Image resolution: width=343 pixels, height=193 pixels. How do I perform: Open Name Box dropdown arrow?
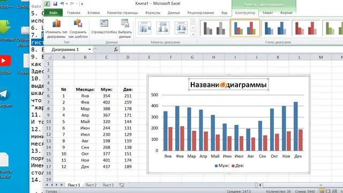click(x=90, y=49)
